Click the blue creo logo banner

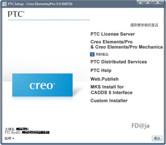tap(42, 85)
